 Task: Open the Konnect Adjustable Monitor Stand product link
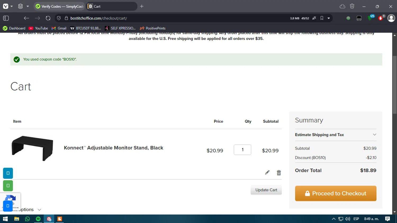(x=114, y=148)
